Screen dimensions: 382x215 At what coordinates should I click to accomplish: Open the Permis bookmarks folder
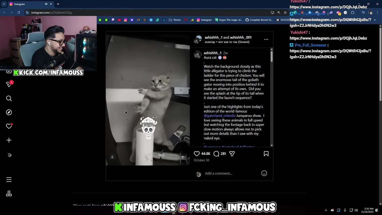pos(175,20)
